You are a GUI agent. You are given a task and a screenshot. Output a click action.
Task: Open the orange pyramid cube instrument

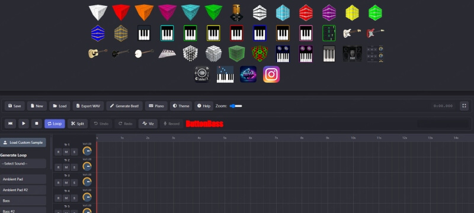pos(144,12)
